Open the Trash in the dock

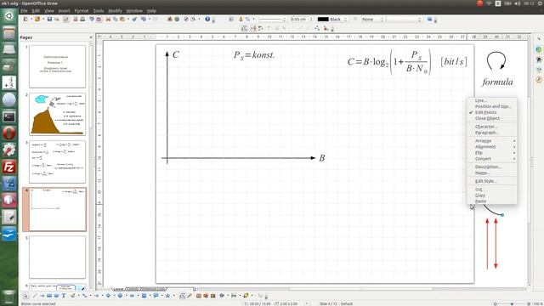click(9, 297)
